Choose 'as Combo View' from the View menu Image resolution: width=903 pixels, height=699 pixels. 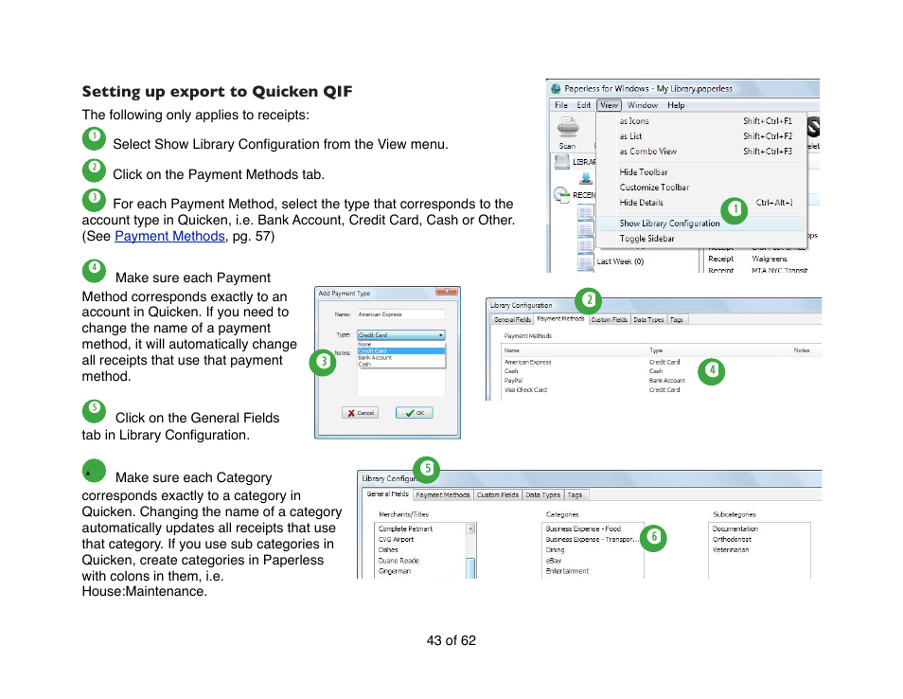point(701,151)
